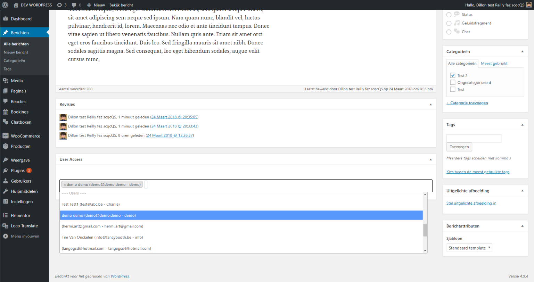534x282 pixels.
Task: Choose Tim Van Onckelen in user list
Action: tap(241, 237)
